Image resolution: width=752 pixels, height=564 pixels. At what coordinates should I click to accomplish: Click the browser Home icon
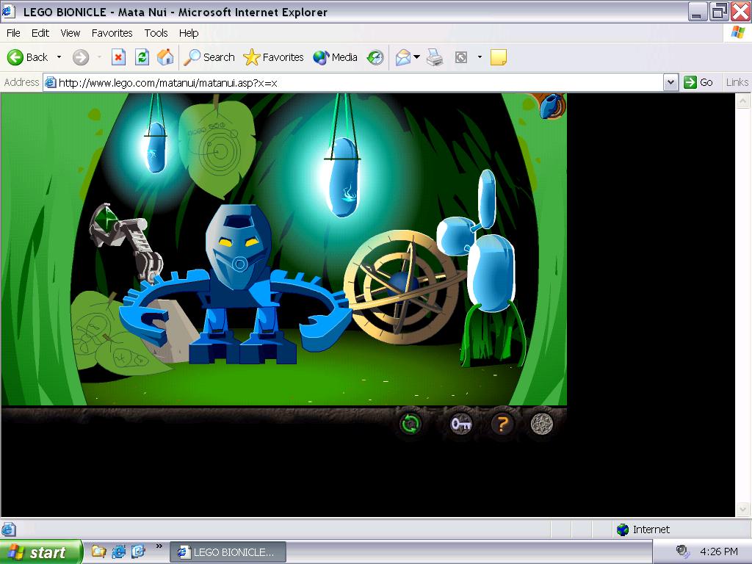(166, 57)
